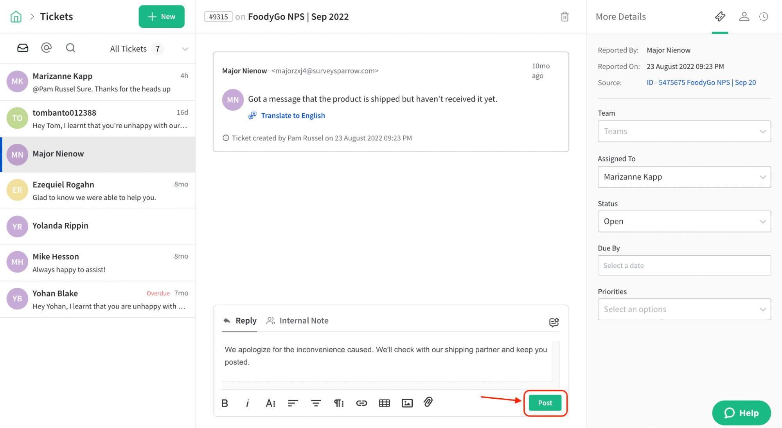Click the Due By date field
782x428 pixels.
684,265
